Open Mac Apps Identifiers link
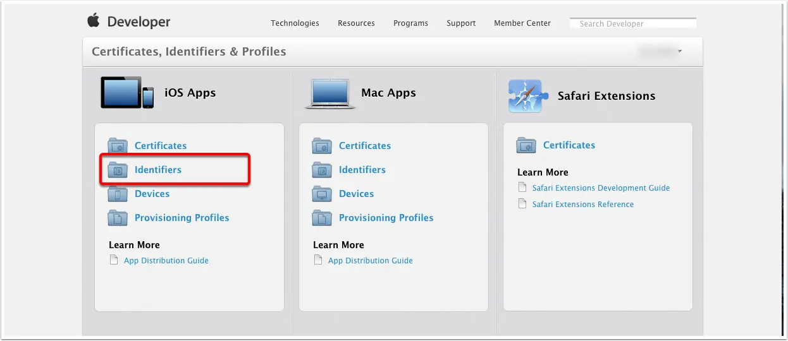The image size is (788, 341). point(362,170)
